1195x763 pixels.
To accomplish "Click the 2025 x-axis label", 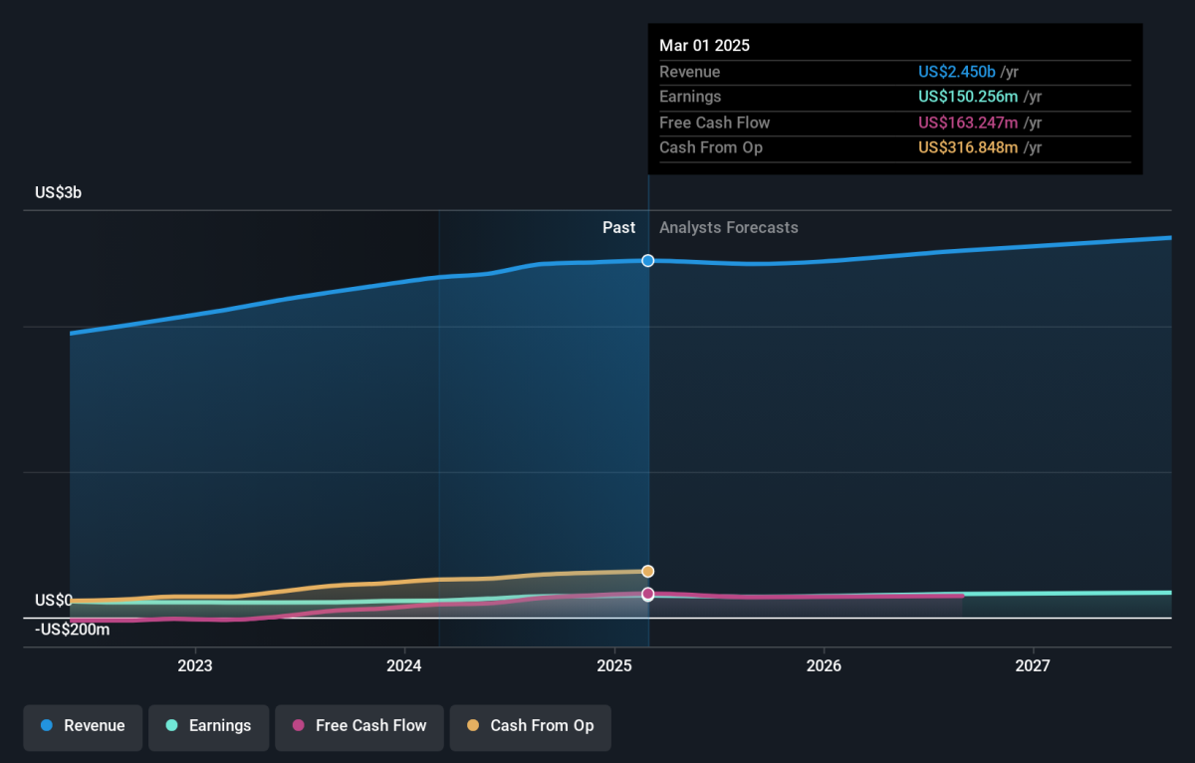I will (614, 665).
